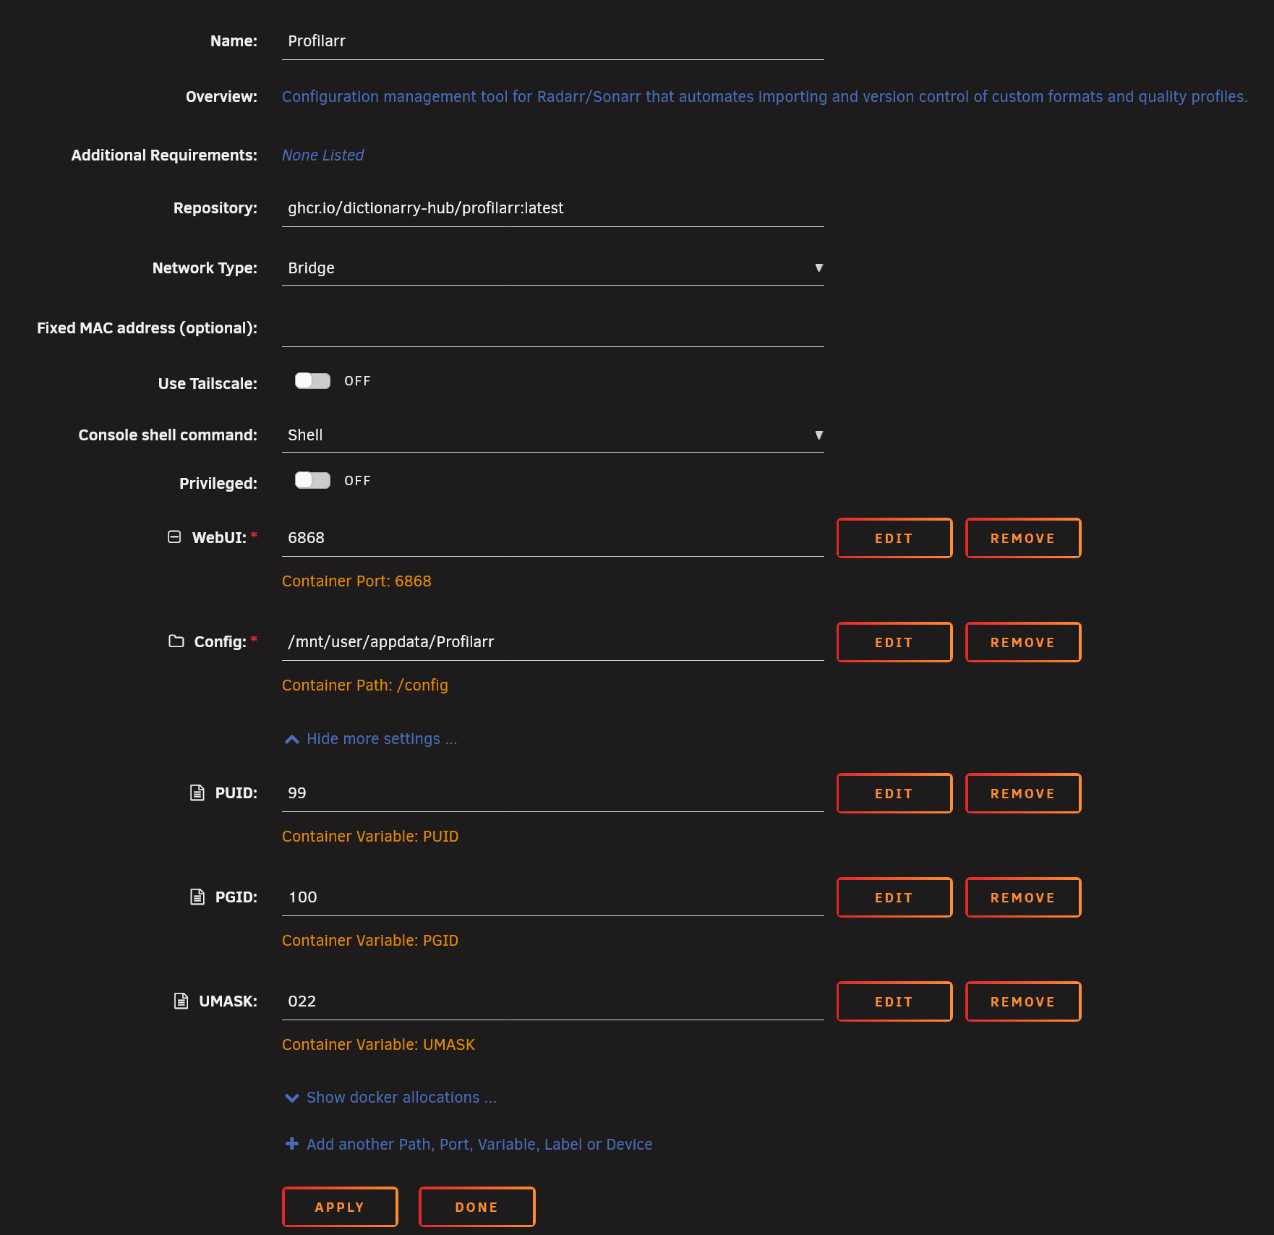The height and width of the screenshot is (1235, 1274).
Task: Open the Console shell command dropdown
Action: pyautogui.click(x=553, y=435)
